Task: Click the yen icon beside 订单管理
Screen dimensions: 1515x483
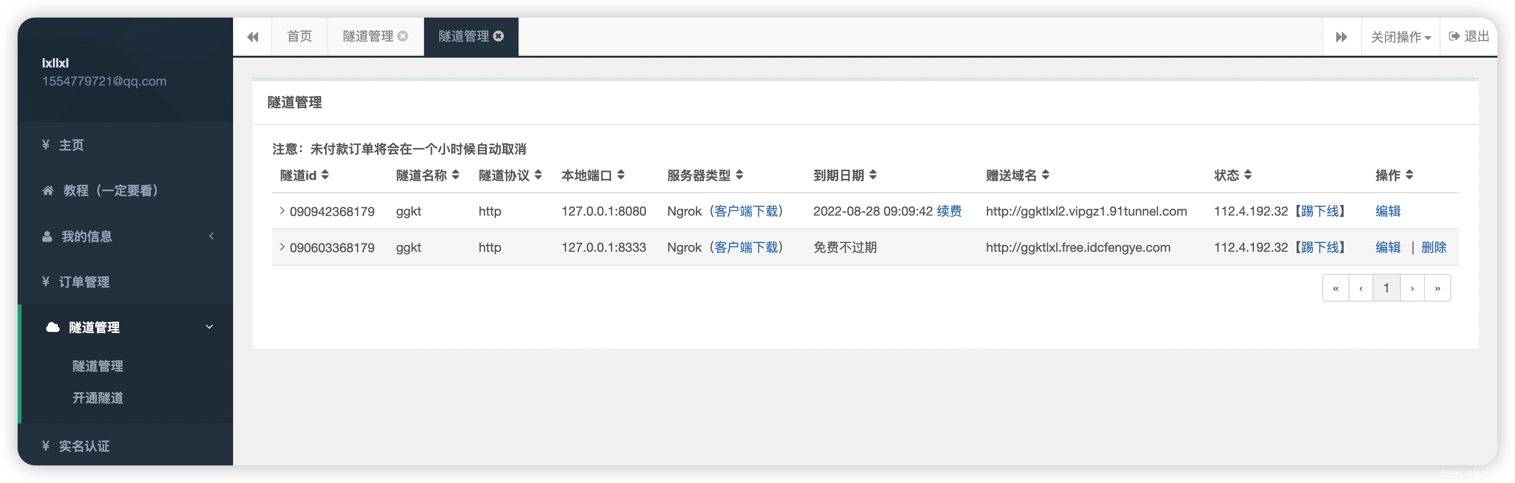Action: click(x=46, y=282)
